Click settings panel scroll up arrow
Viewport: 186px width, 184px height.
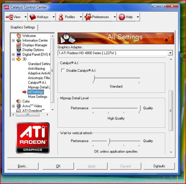(x=171, y=59)
